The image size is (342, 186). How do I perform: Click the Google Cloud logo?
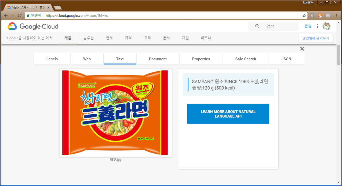point(33,26)
